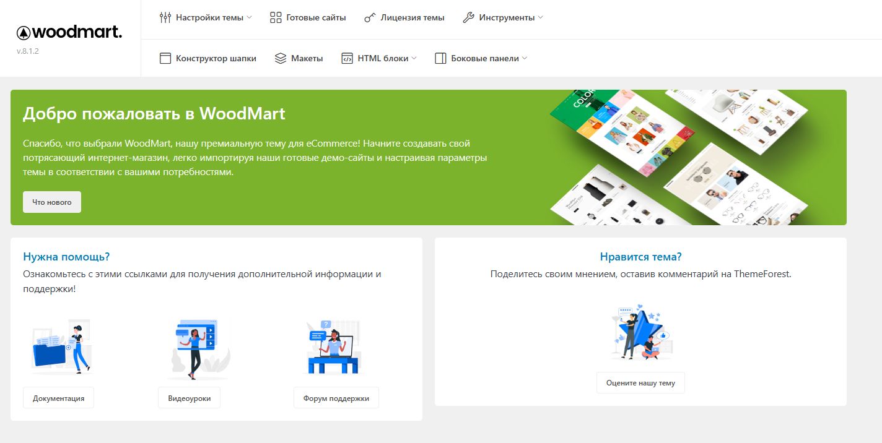The width and height of the screenshot is (882, 443).
Task: Open the Документация button
Action: [58, 398]
